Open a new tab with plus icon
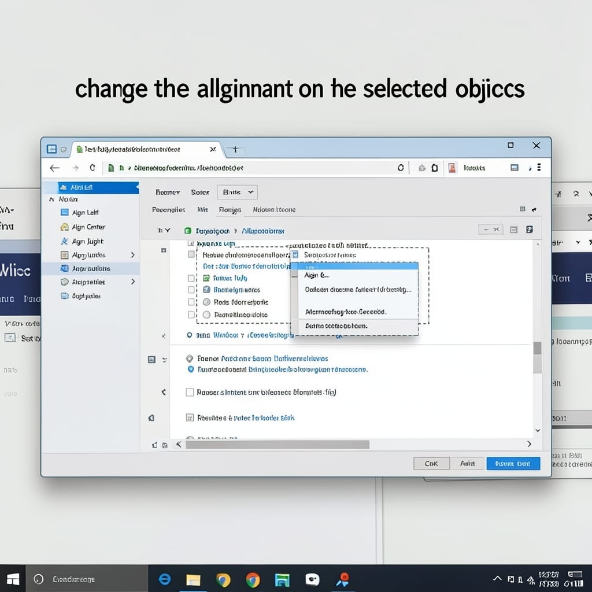Image resolution: width=592 pixels, height=592 pixels. coord(235,149)
